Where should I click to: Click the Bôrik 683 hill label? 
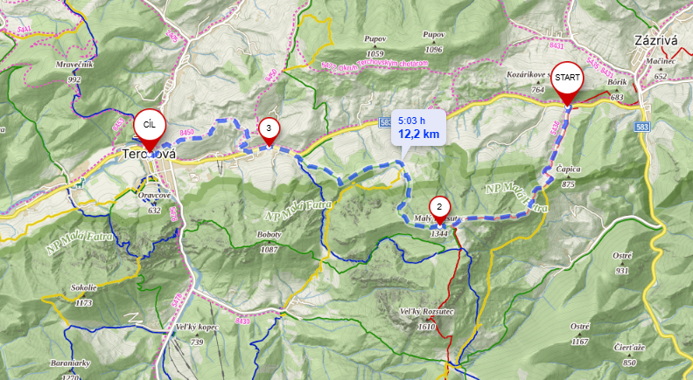617,90
